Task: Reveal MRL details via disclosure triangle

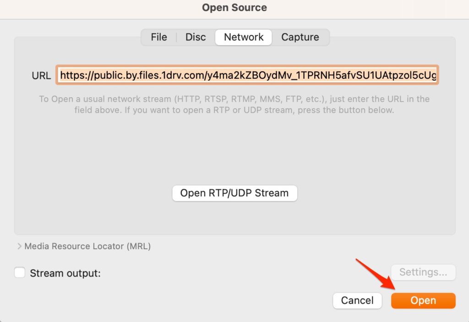Action: coord(21,246)
